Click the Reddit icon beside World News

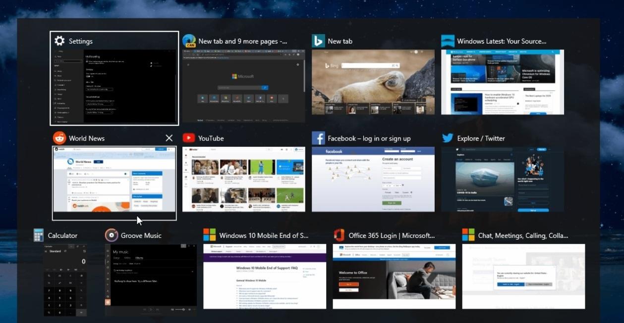[59, 138]
